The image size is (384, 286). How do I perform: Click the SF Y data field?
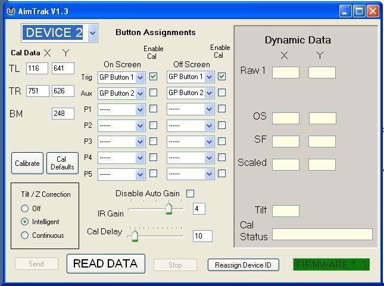322,142
